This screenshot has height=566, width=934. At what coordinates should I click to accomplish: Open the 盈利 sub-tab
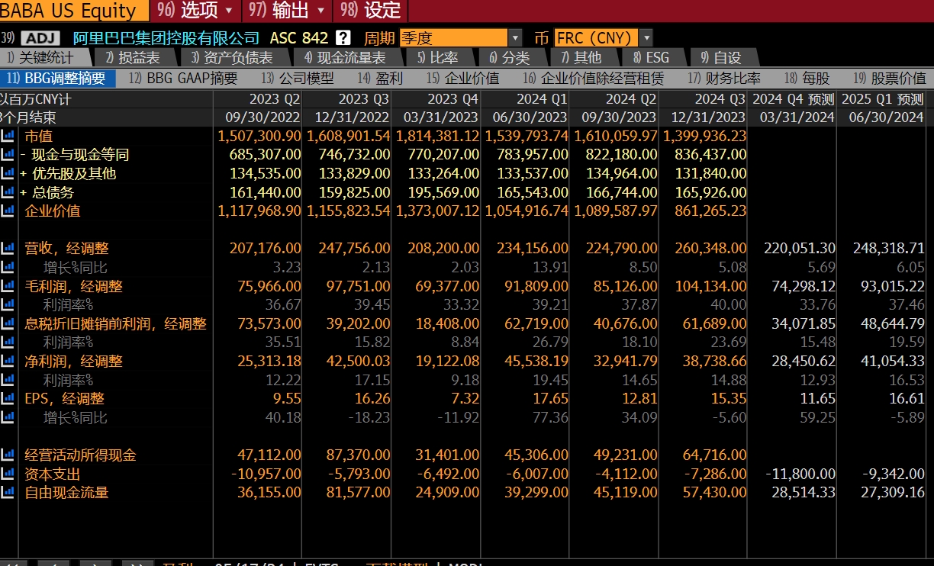pos(380,78)
